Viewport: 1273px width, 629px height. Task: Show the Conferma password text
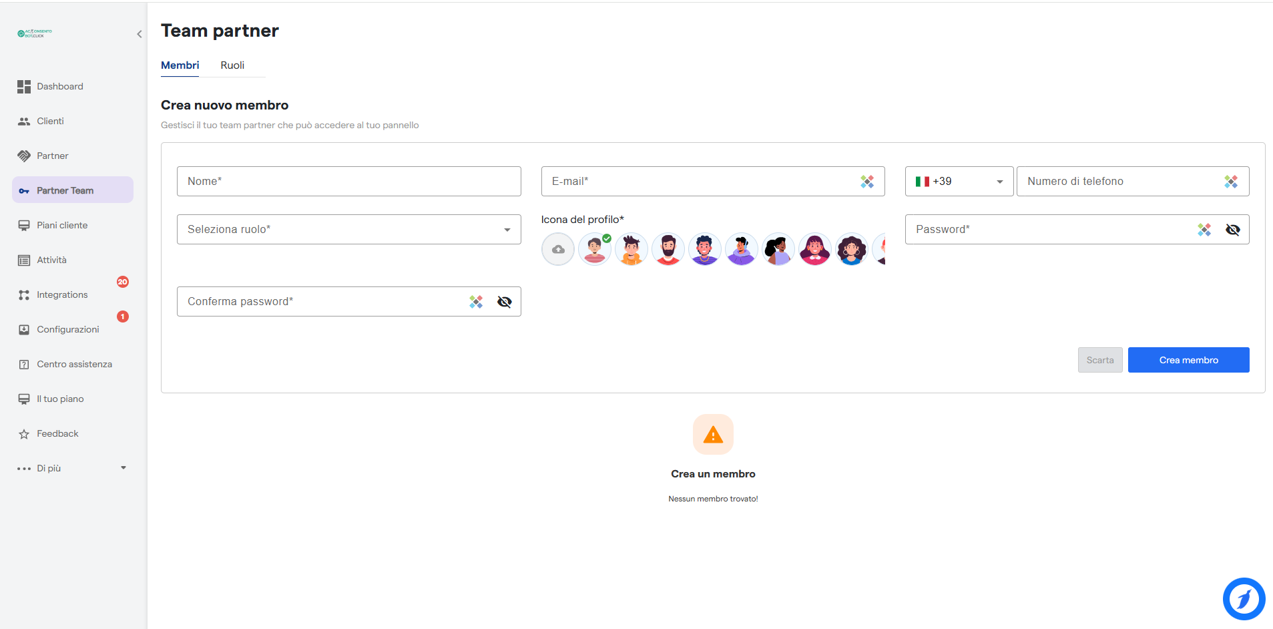click(x=504, y=302)
